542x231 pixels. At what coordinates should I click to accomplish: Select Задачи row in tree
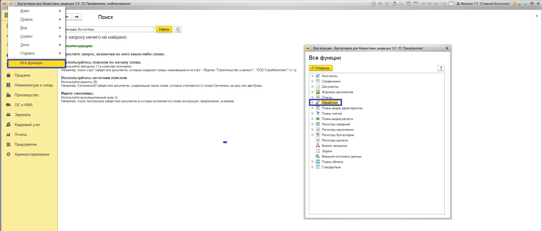pyautogui.click(x=327, y=151)
